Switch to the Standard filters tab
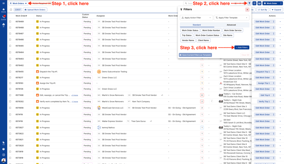Screen dimensions: 284x164 tap(197, 25)
